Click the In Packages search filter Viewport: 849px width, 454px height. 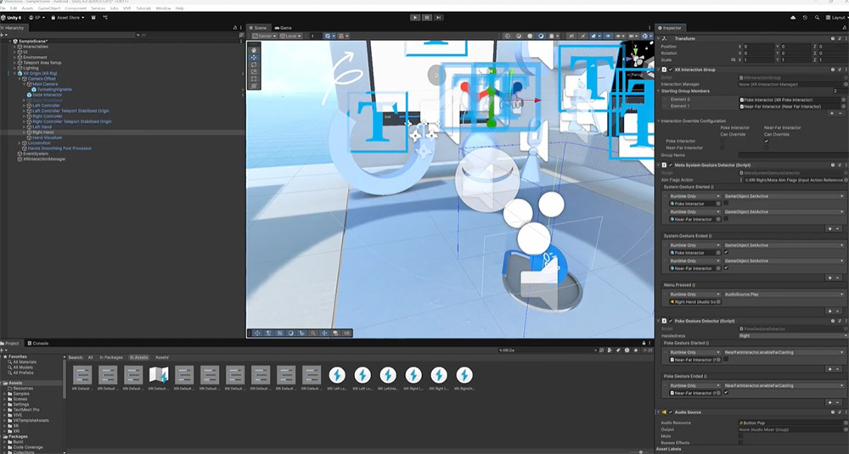pyautogui.click(x=111, y=357)
